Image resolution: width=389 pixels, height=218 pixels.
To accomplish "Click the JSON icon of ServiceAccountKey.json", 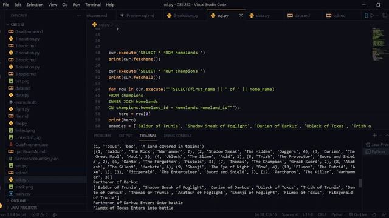I will pos(11,159).
